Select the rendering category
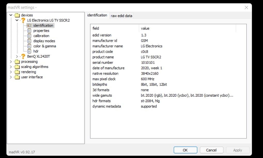This screenshot has width=263, height=158. click(28, 72)
